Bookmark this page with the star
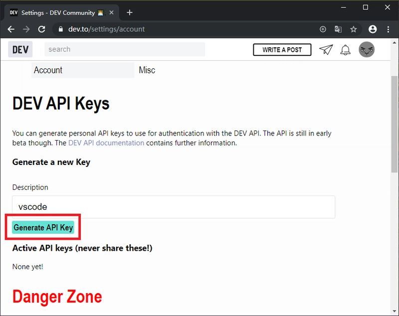Screen dimensions: 399x316 tap(354, 29)
